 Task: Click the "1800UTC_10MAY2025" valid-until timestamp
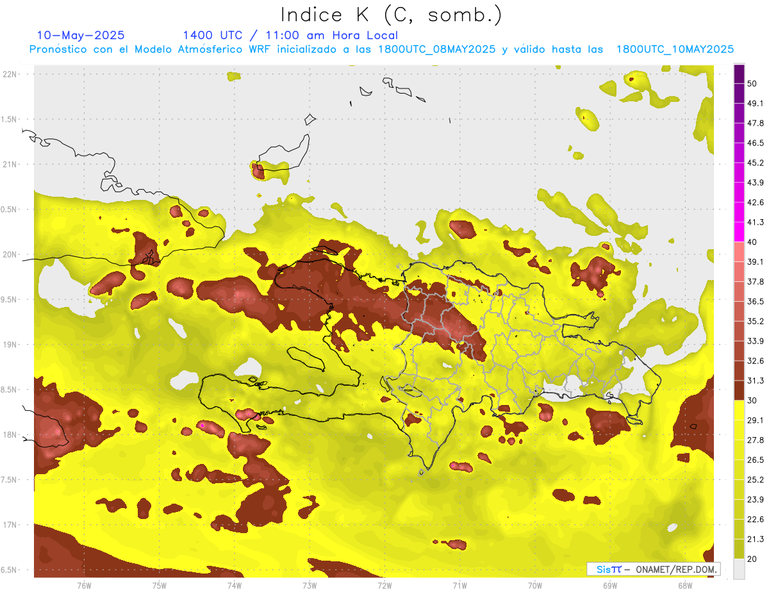[x=675, y=49]
